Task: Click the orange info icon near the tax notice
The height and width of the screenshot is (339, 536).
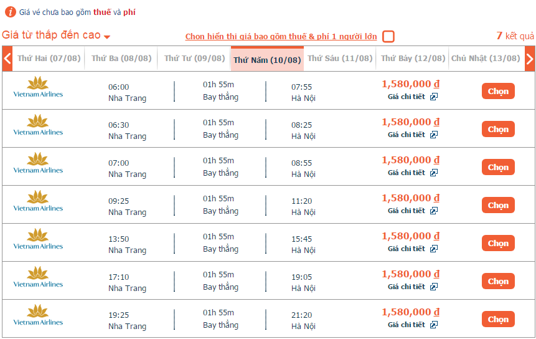Action: tap(10, 12)
